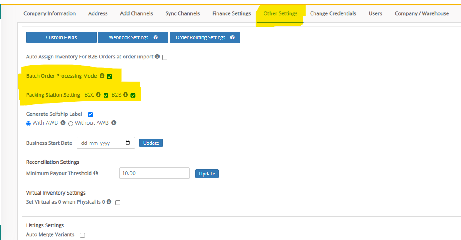
Task: Uncheck Generate Selfship Label
Action: (90, 114)
